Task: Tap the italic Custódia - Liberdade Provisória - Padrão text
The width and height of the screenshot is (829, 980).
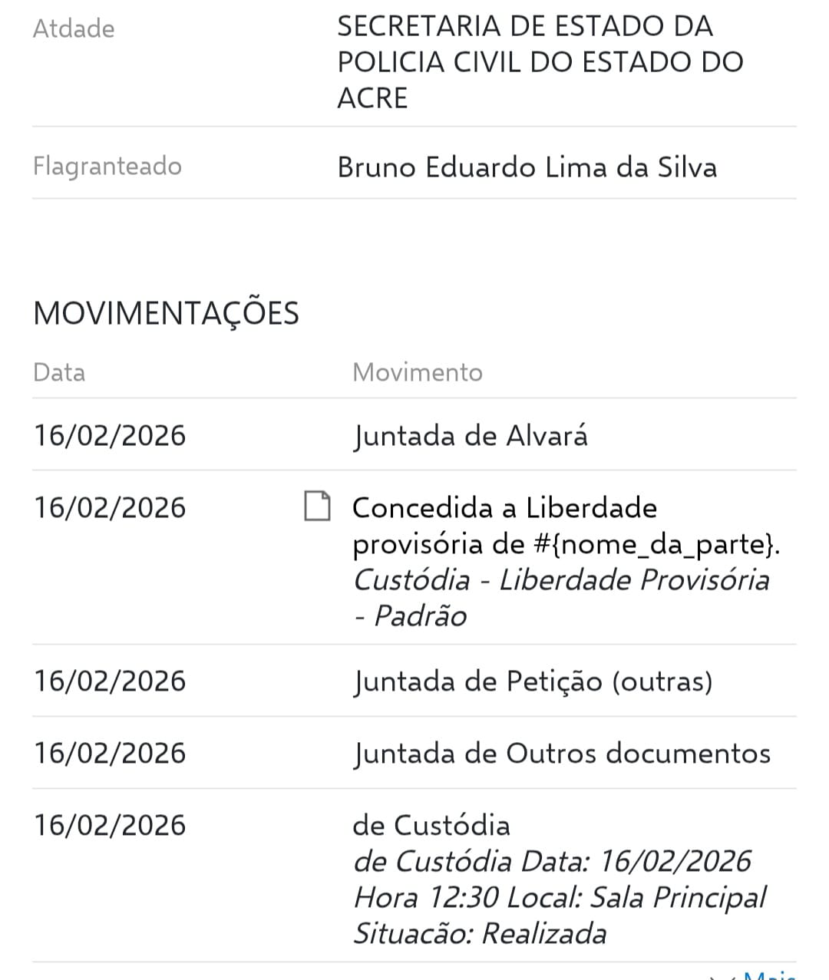Action: pyautogui.click(x=560, y=598)
